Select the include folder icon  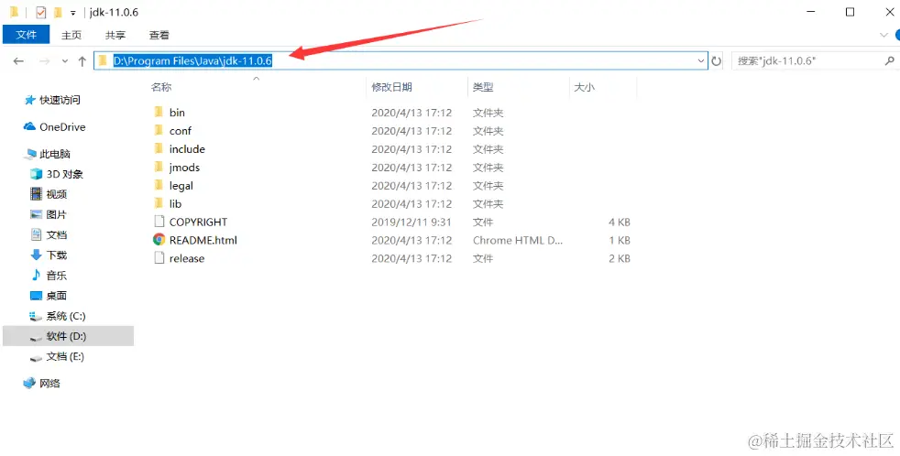tap(159, 148)
